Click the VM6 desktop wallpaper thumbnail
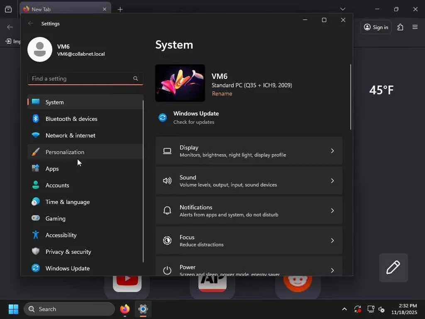 180,83
